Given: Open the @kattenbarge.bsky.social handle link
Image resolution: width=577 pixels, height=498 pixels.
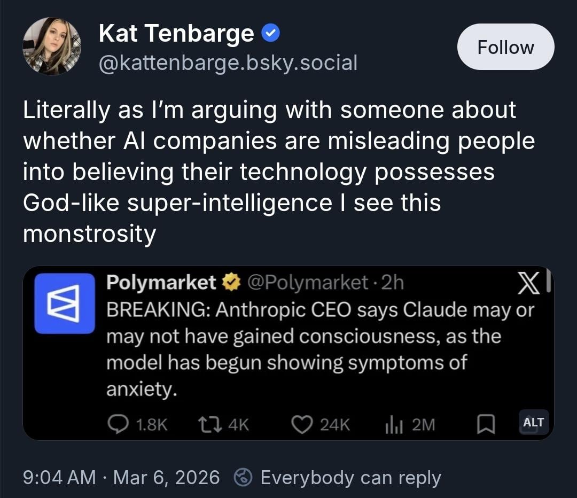Looking at the screenshot, I should click(x=228, y=63).
